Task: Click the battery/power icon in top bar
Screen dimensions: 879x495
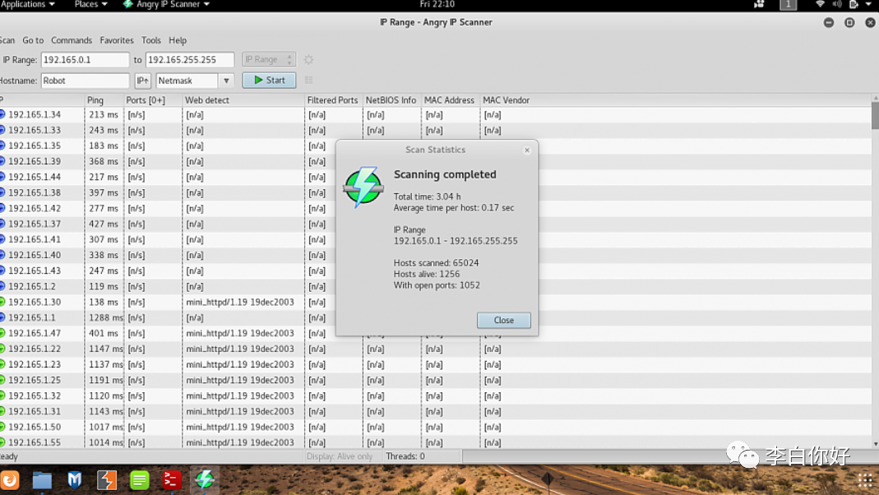Action: 854,4
